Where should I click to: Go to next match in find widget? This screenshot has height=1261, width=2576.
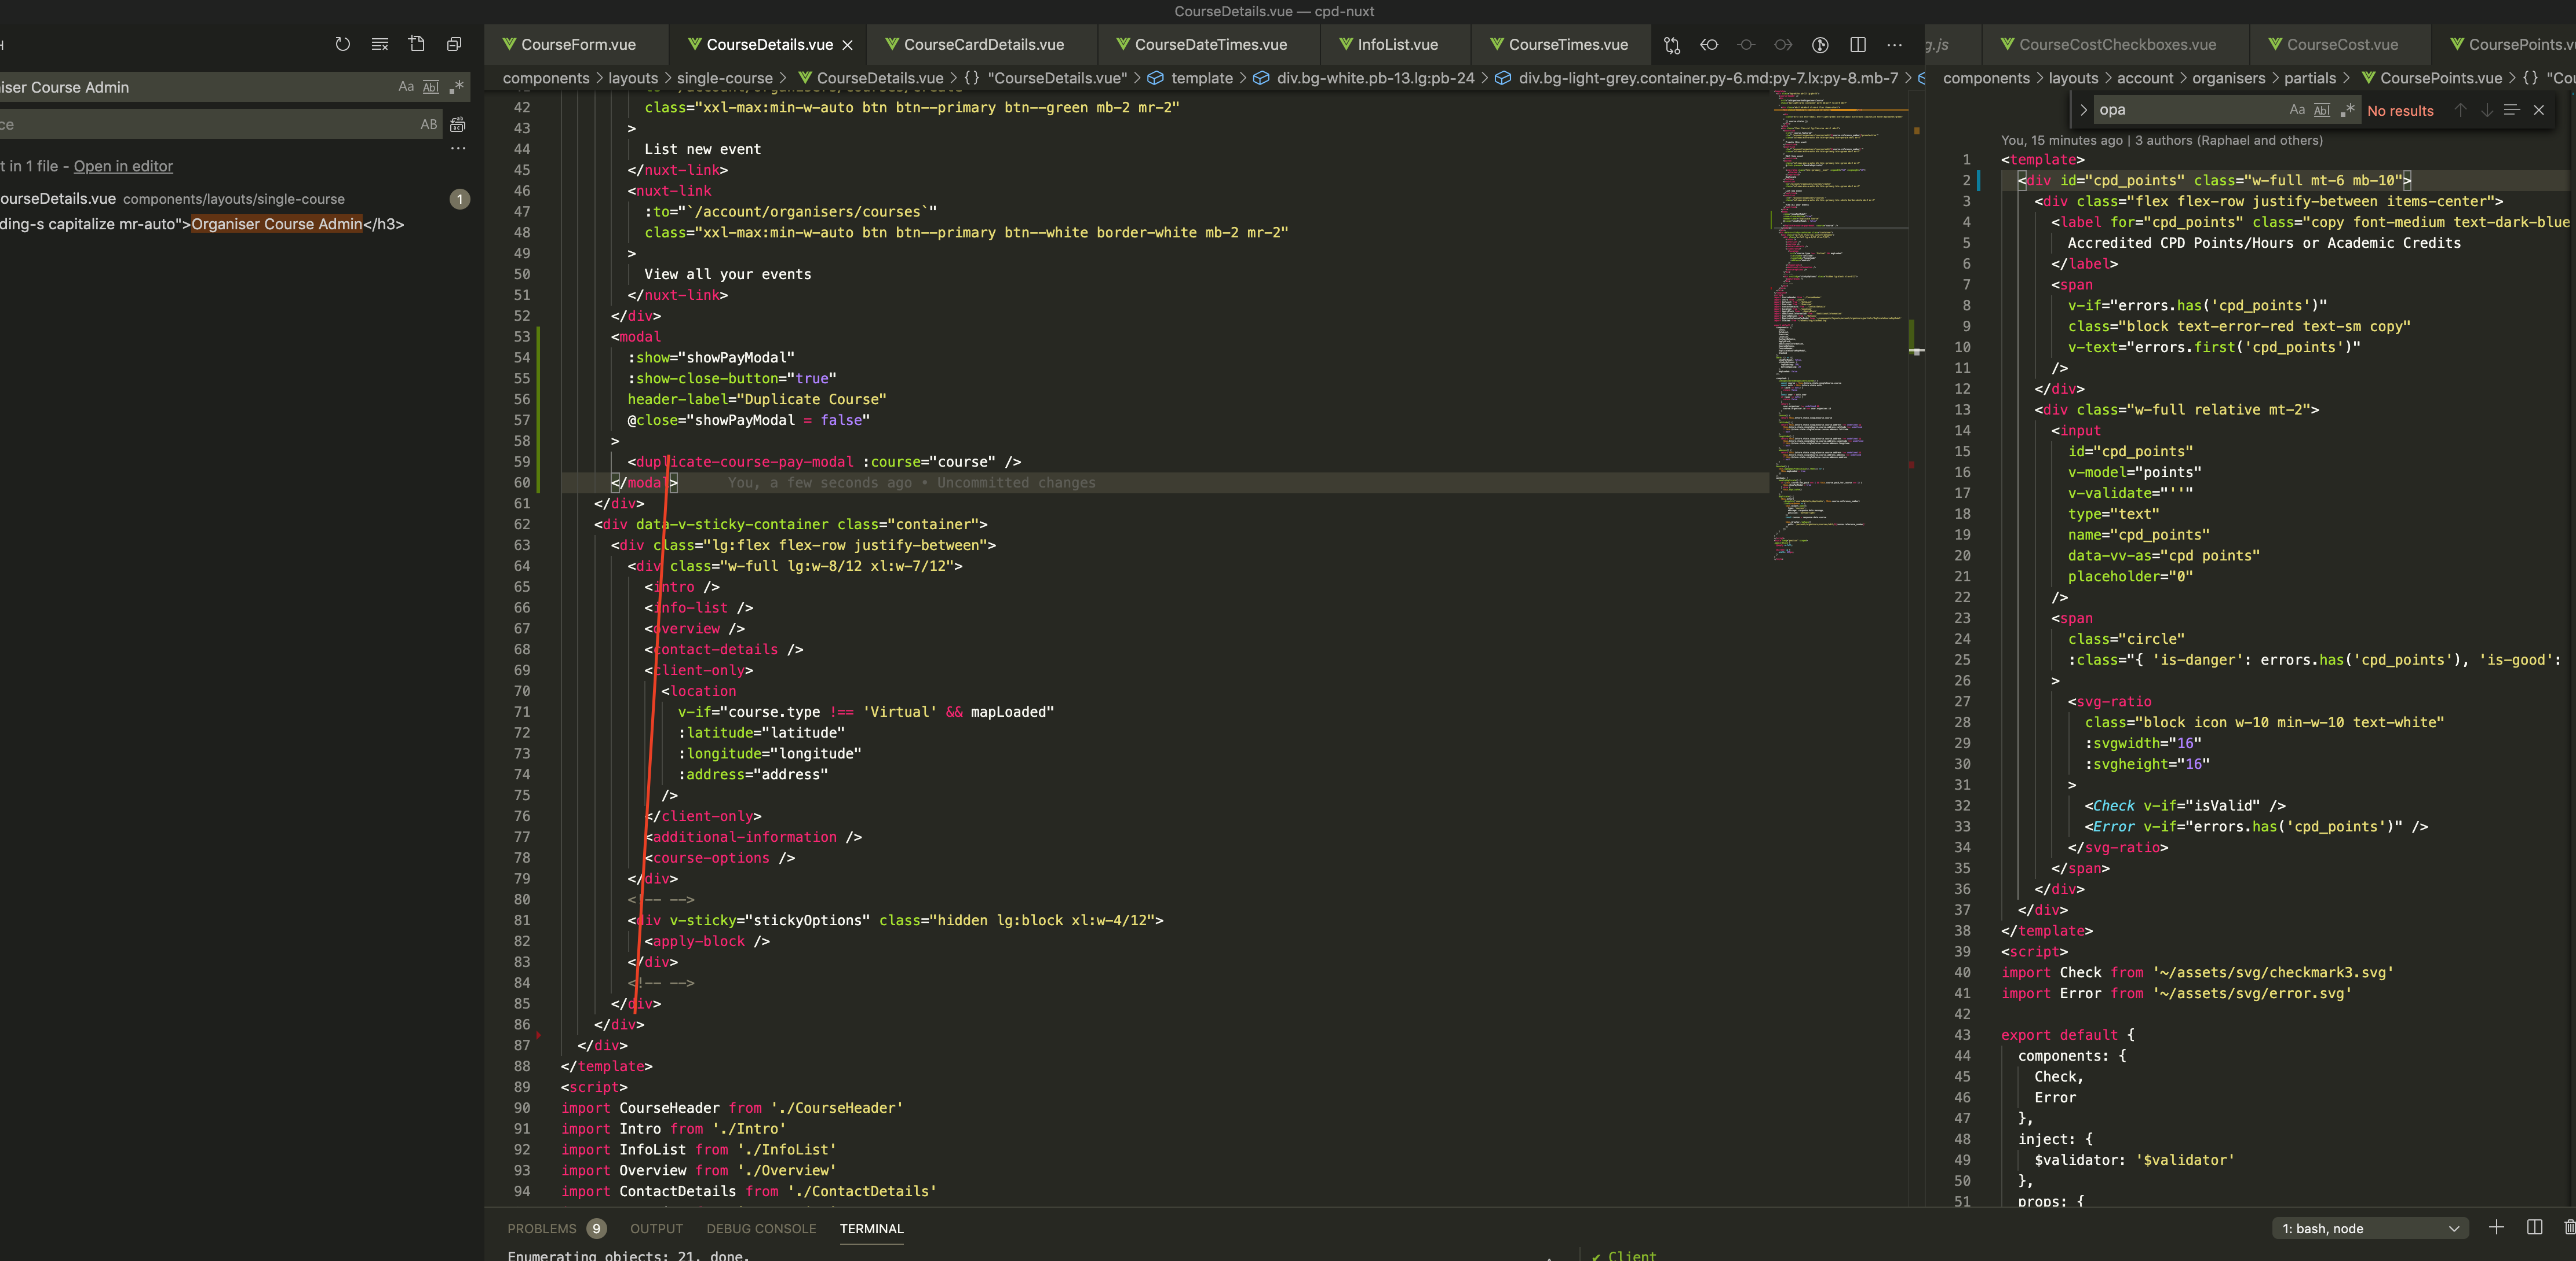pos(2486,110)
